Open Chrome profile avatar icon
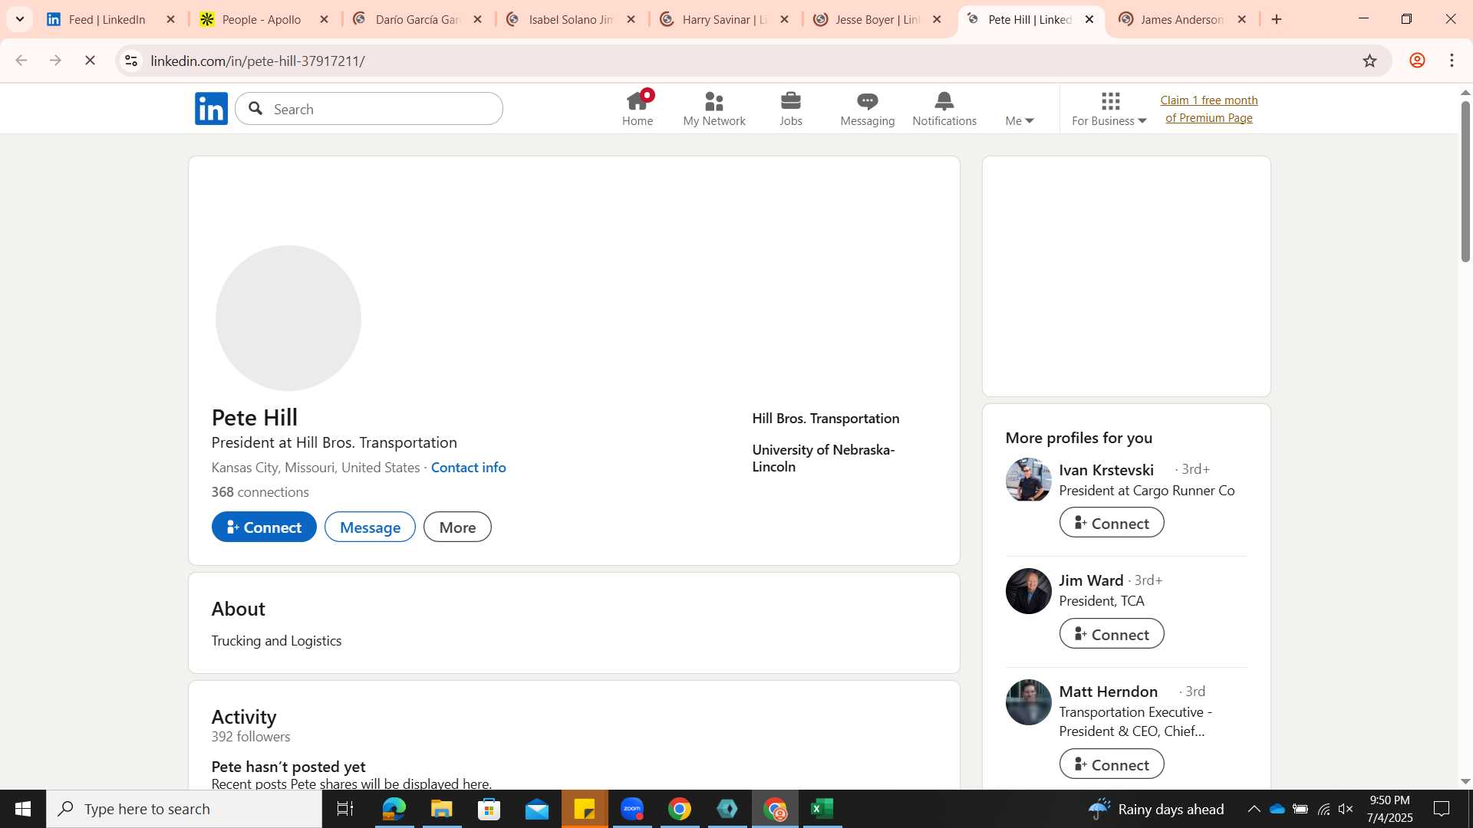Image resolution: width=1473 pixels, height=828 pixels. (1417, 61)
